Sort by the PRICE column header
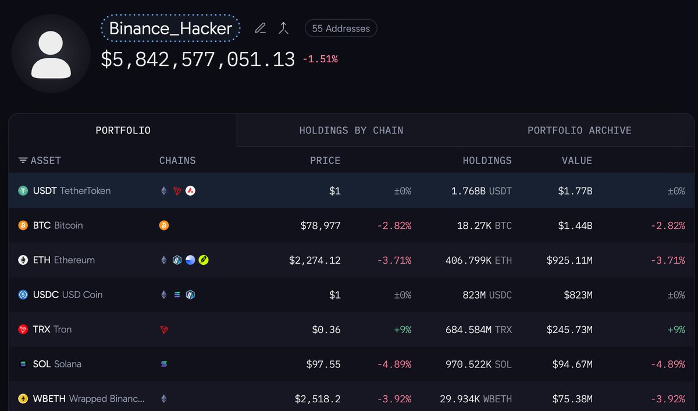The width and height of the screenshot is (698, 411). click(x=325, y=160)
